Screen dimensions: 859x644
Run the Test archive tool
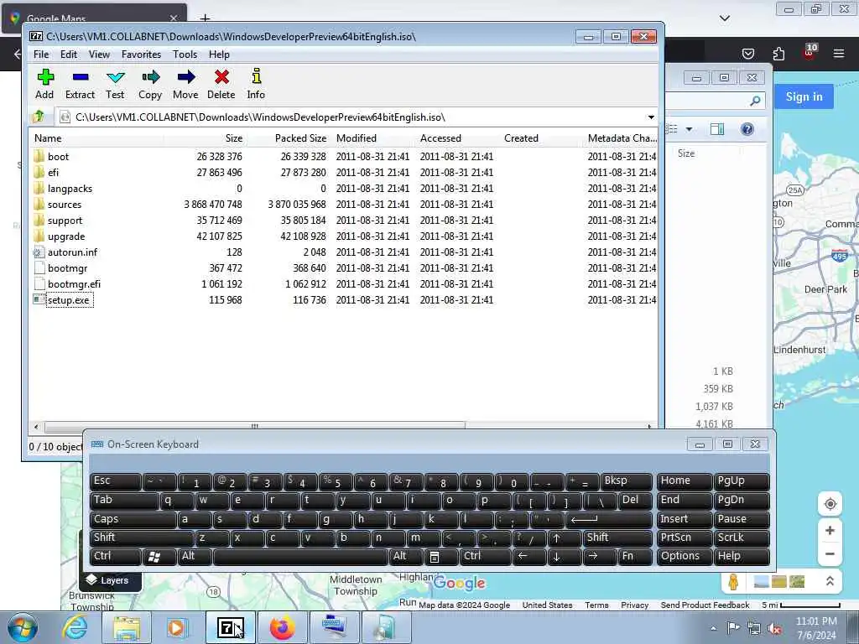point(115,84)
